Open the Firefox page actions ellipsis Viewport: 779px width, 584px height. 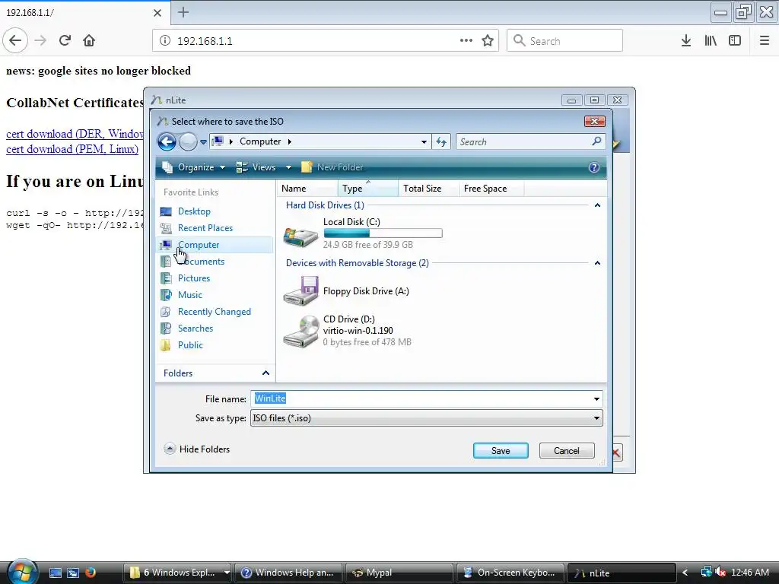click(466, 41)
